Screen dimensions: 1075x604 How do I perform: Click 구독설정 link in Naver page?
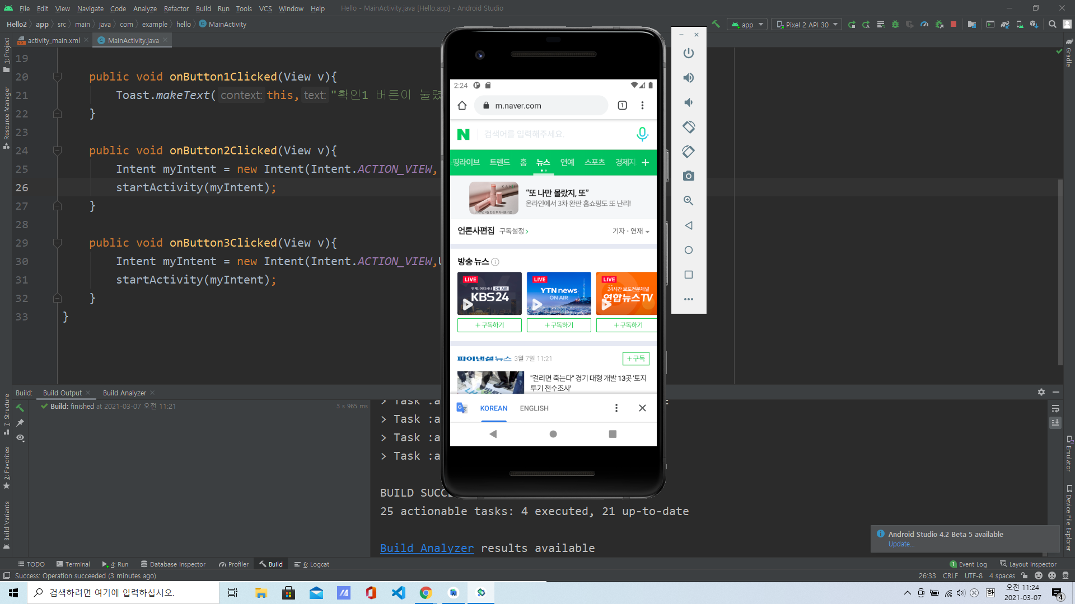tap(514, 231)
